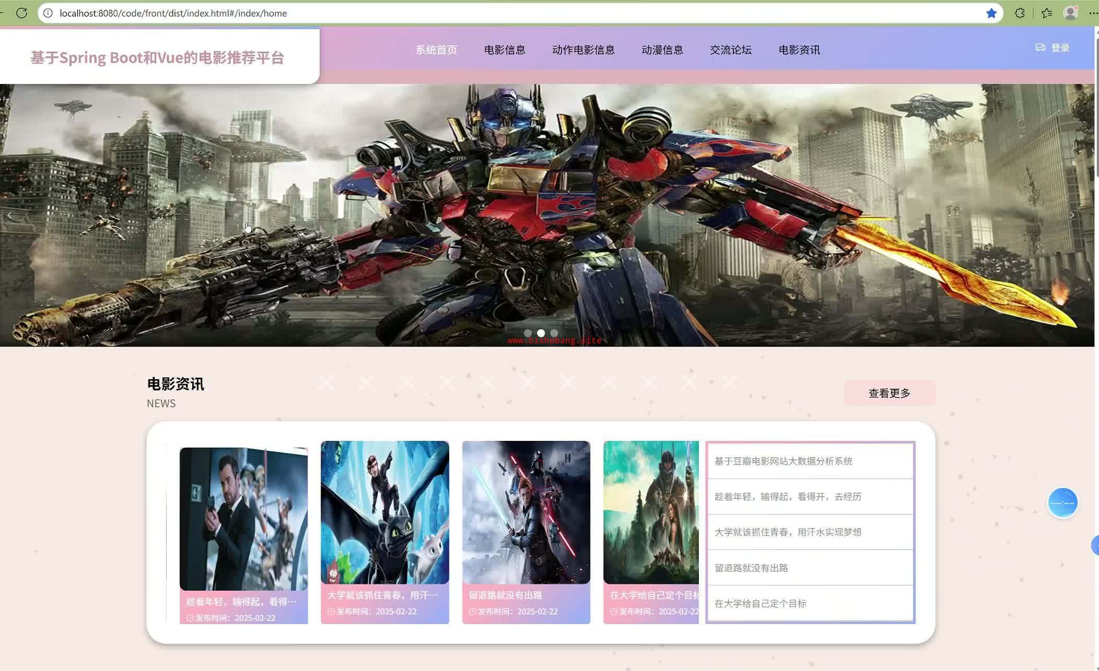Select the third carousel indicator dot
1099x671 pixels.
pos(554,333)
